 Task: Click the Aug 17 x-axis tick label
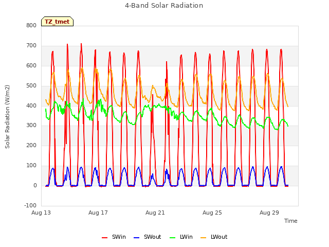[98, 213]
